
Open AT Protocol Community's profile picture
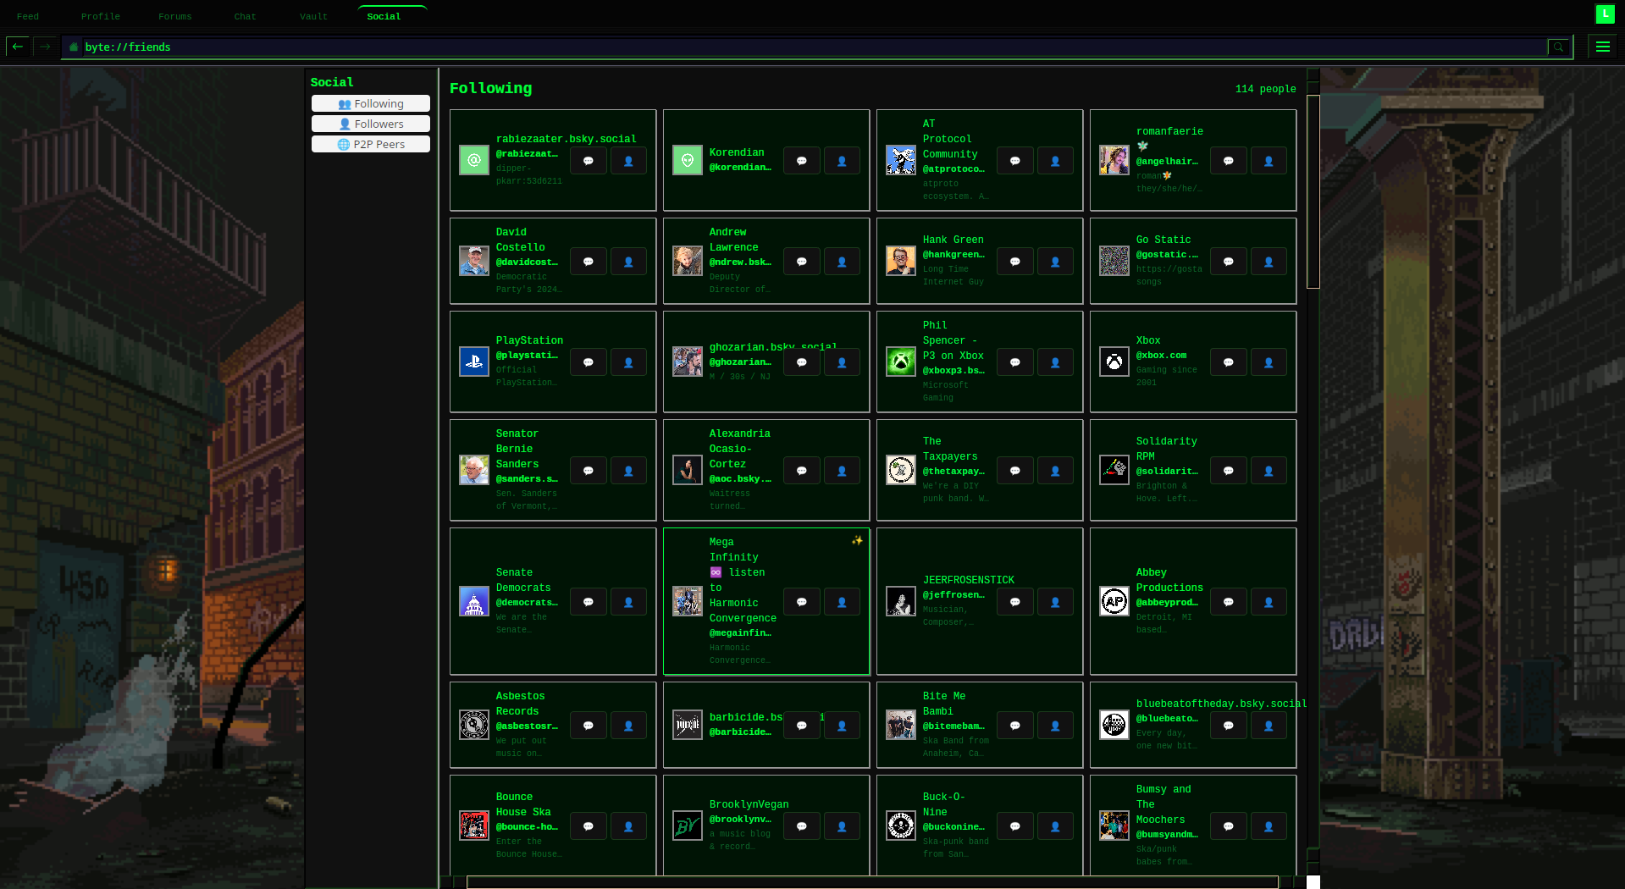point(900,159)
